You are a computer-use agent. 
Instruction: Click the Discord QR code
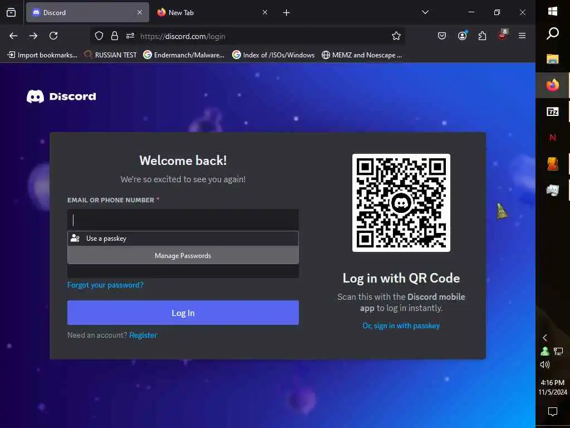pyautogui.click(x=401, y=203)
